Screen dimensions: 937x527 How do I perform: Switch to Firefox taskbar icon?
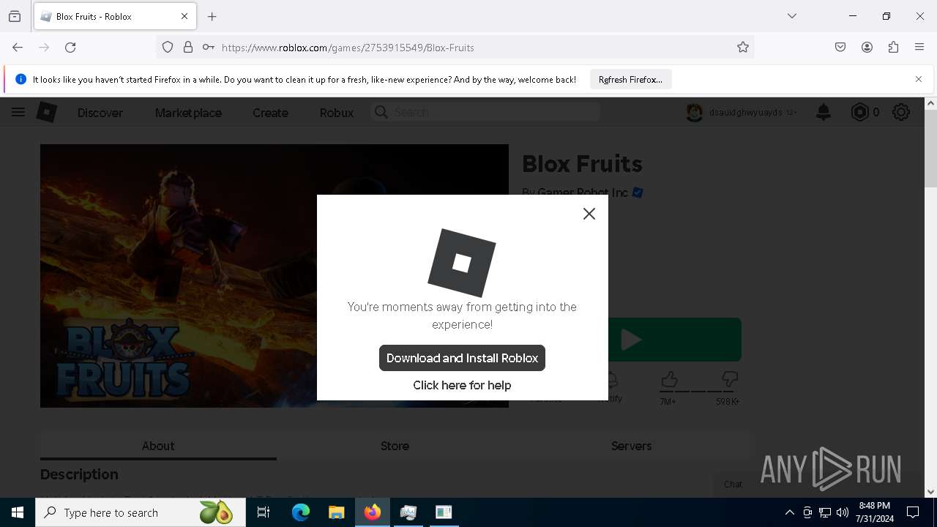point(373,512)
